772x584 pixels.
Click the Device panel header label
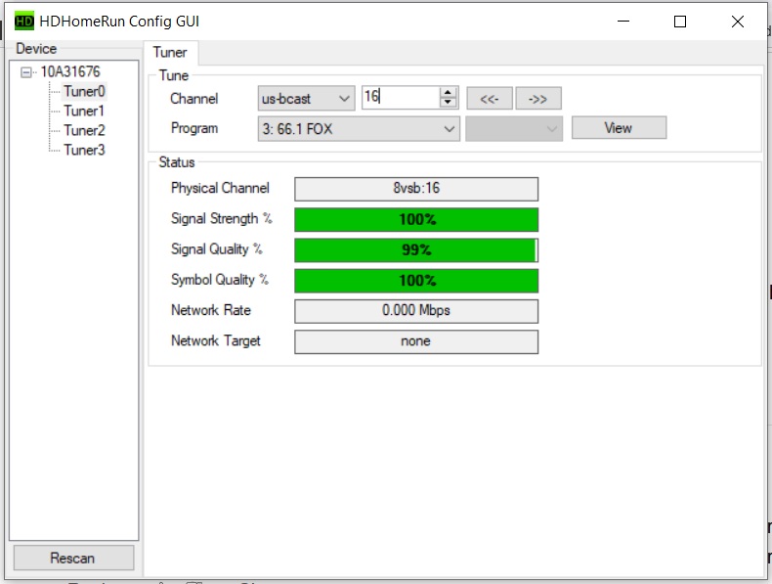tap(36, 48)
